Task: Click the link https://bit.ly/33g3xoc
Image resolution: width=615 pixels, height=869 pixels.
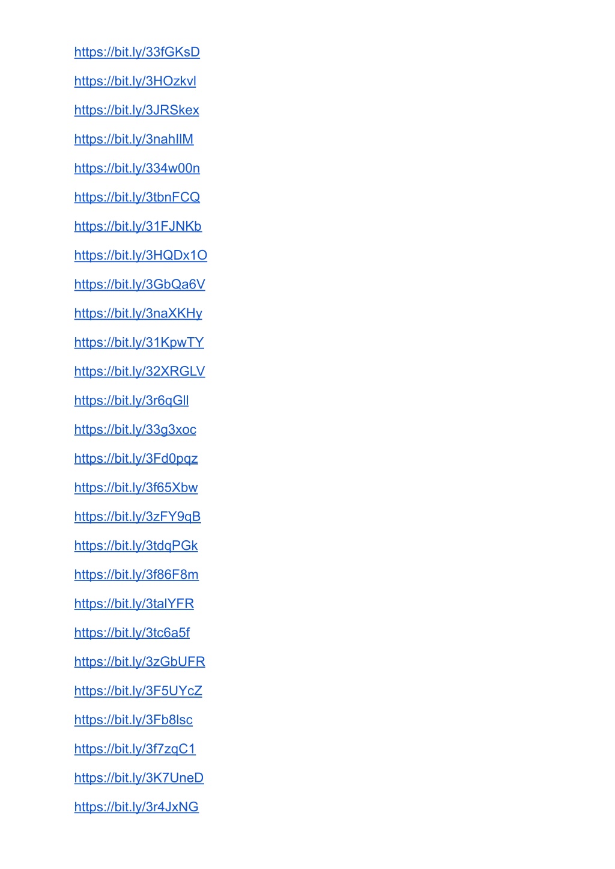Action: coord(135,430)
